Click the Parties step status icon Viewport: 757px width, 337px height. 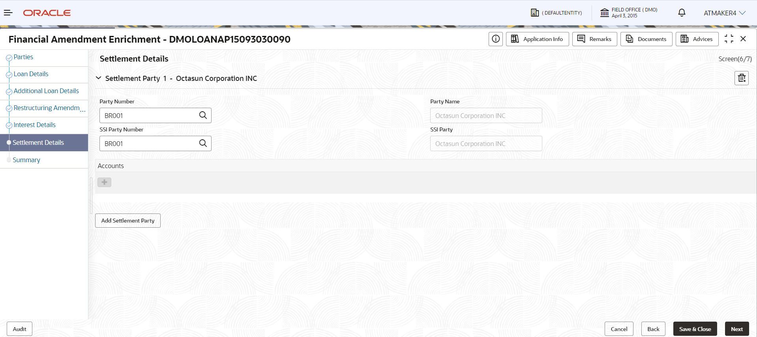[9, 58]
